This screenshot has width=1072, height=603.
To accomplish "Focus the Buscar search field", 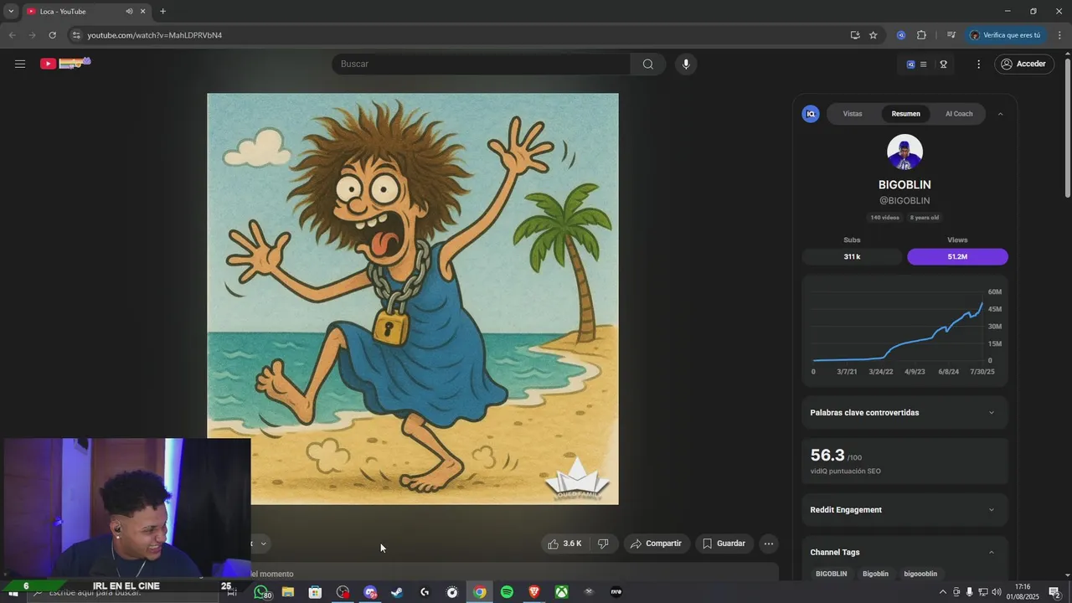I will [x=482, y=64].
